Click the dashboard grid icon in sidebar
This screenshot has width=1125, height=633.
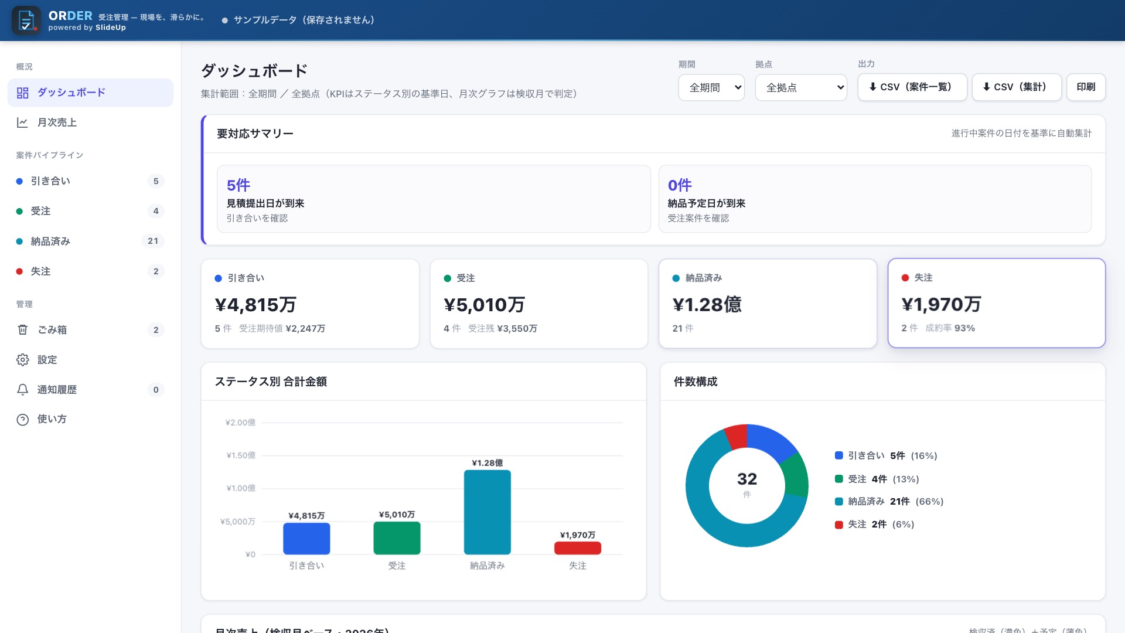pyautogui.click(x=23, y=93)
